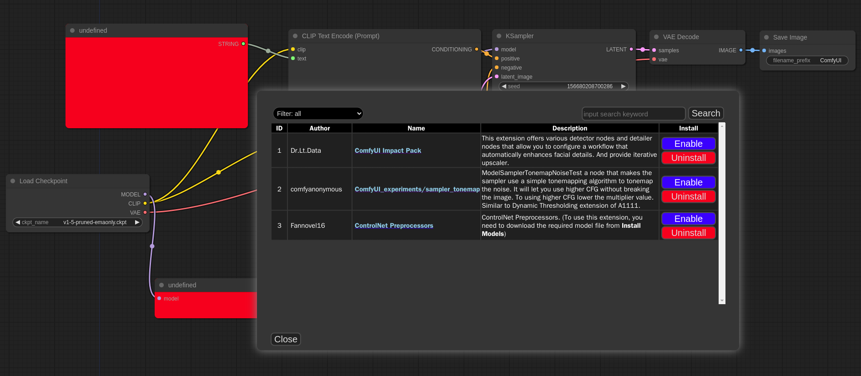The height and width of the screenshot is (376, 861).
Task: Click the next arrow on ckpt_name selector
Action: pos(137,222)
